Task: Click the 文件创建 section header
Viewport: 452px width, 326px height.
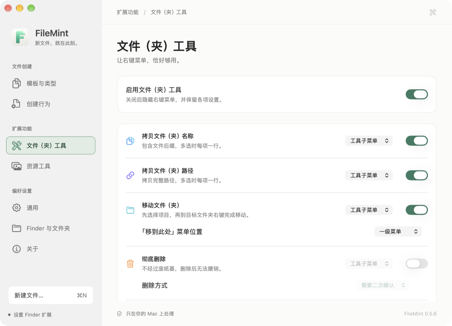Action: pos(22,67)
